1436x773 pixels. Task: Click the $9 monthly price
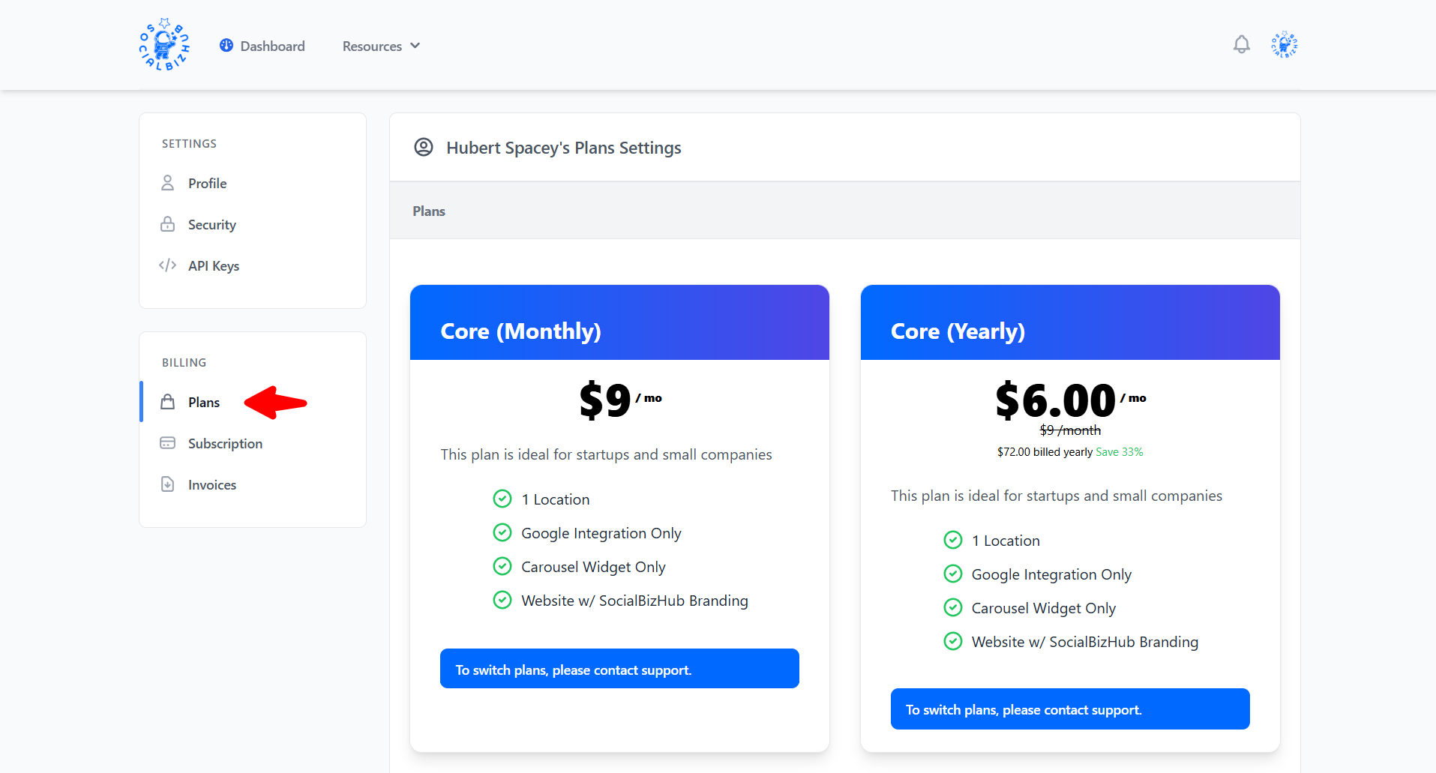point(605,400)
